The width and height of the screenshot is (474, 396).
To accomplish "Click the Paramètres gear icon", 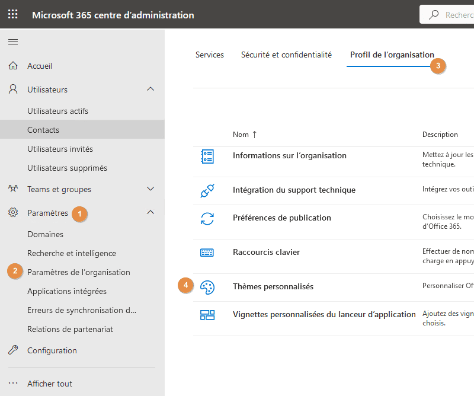I will [13, 212].
